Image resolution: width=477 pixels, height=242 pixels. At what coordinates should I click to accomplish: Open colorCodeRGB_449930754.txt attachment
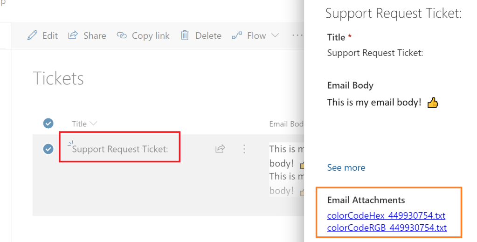pyautogui.click(x=387, y=228)
